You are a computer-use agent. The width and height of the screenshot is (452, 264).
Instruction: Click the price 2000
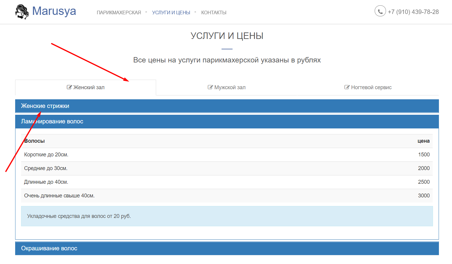click(424, 168)
